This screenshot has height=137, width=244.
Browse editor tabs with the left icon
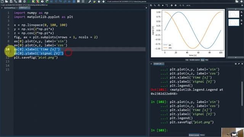(2, 8)
